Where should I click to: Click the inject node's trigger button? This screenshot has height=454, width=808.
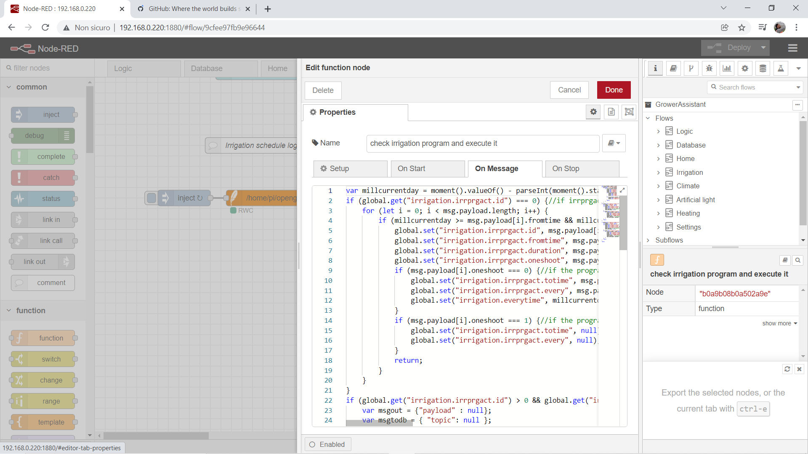(152, 198)
